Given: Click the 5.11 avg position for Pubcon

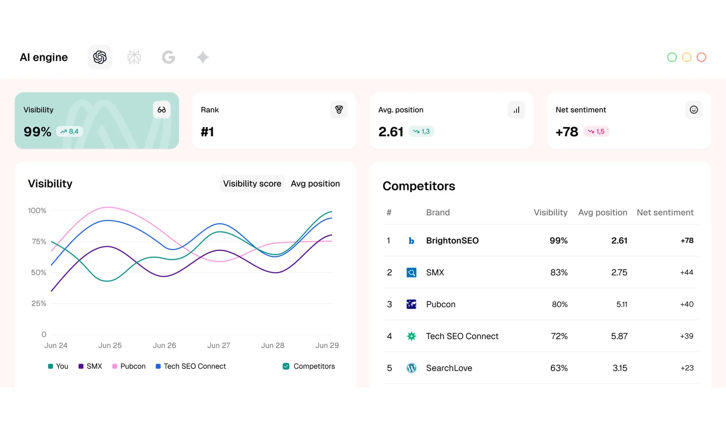Looking at the screenshot, I should 622,304.
